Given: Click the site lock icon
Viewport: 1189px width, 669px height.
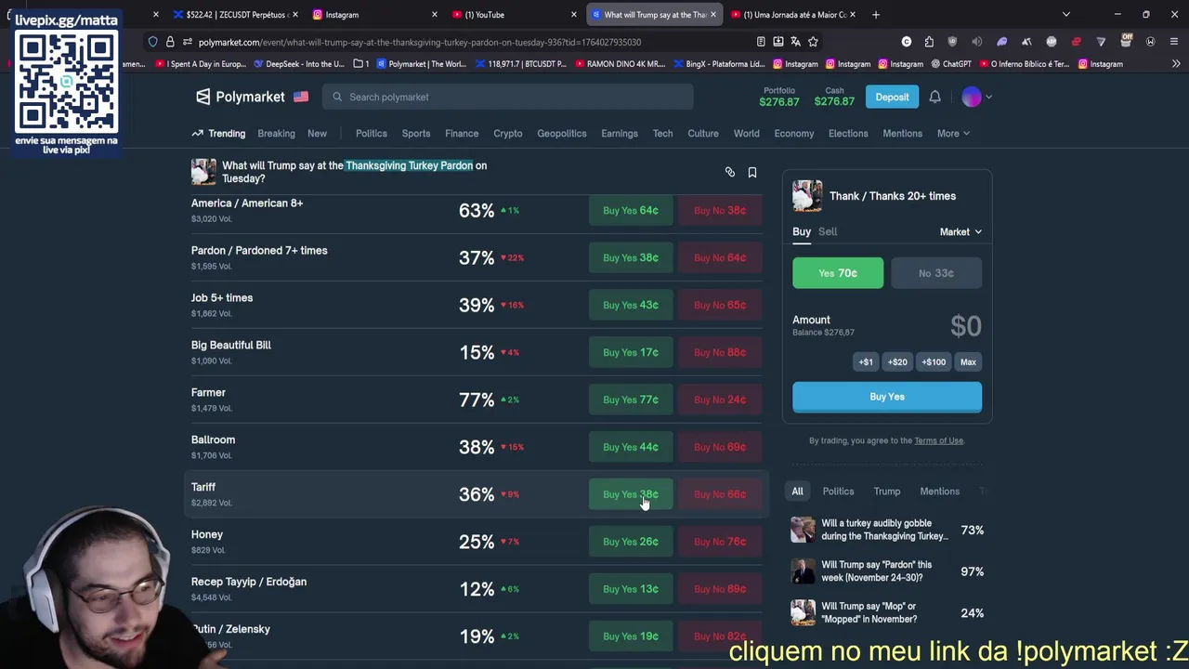Looking at the screenshot, I should coord(170,42).
